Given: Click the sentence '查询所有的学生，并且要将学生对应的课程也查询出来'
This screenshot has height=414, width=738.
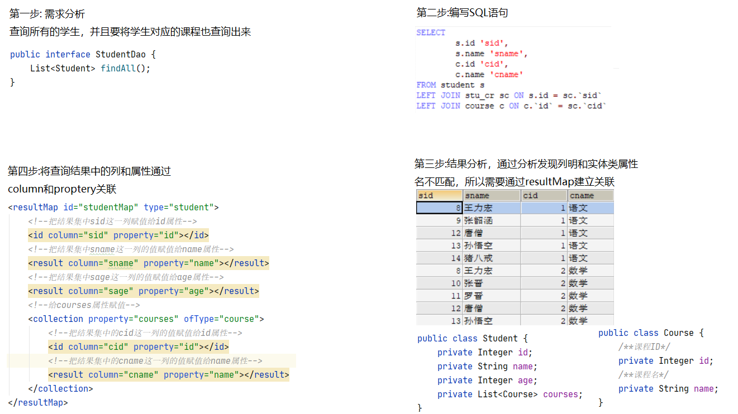Looking at the screenshot, I should [x=130, y=32].
